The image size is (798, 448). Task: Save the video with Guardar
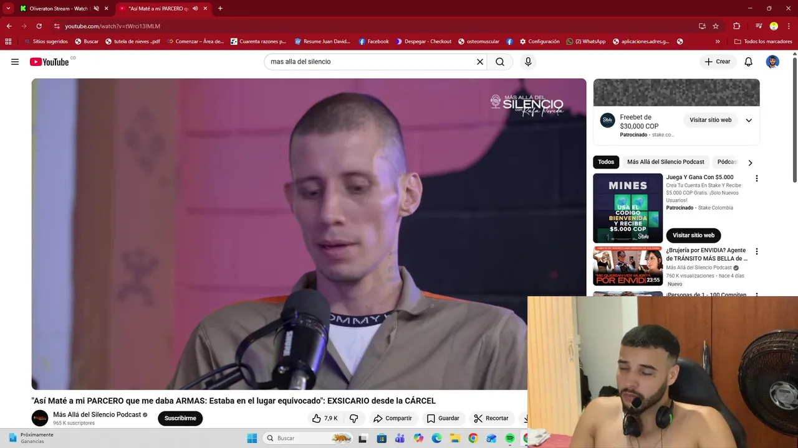(443, 418)
